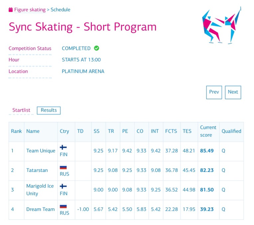Click the Rank column header
The image size is (254, 225).
(16, 131)
